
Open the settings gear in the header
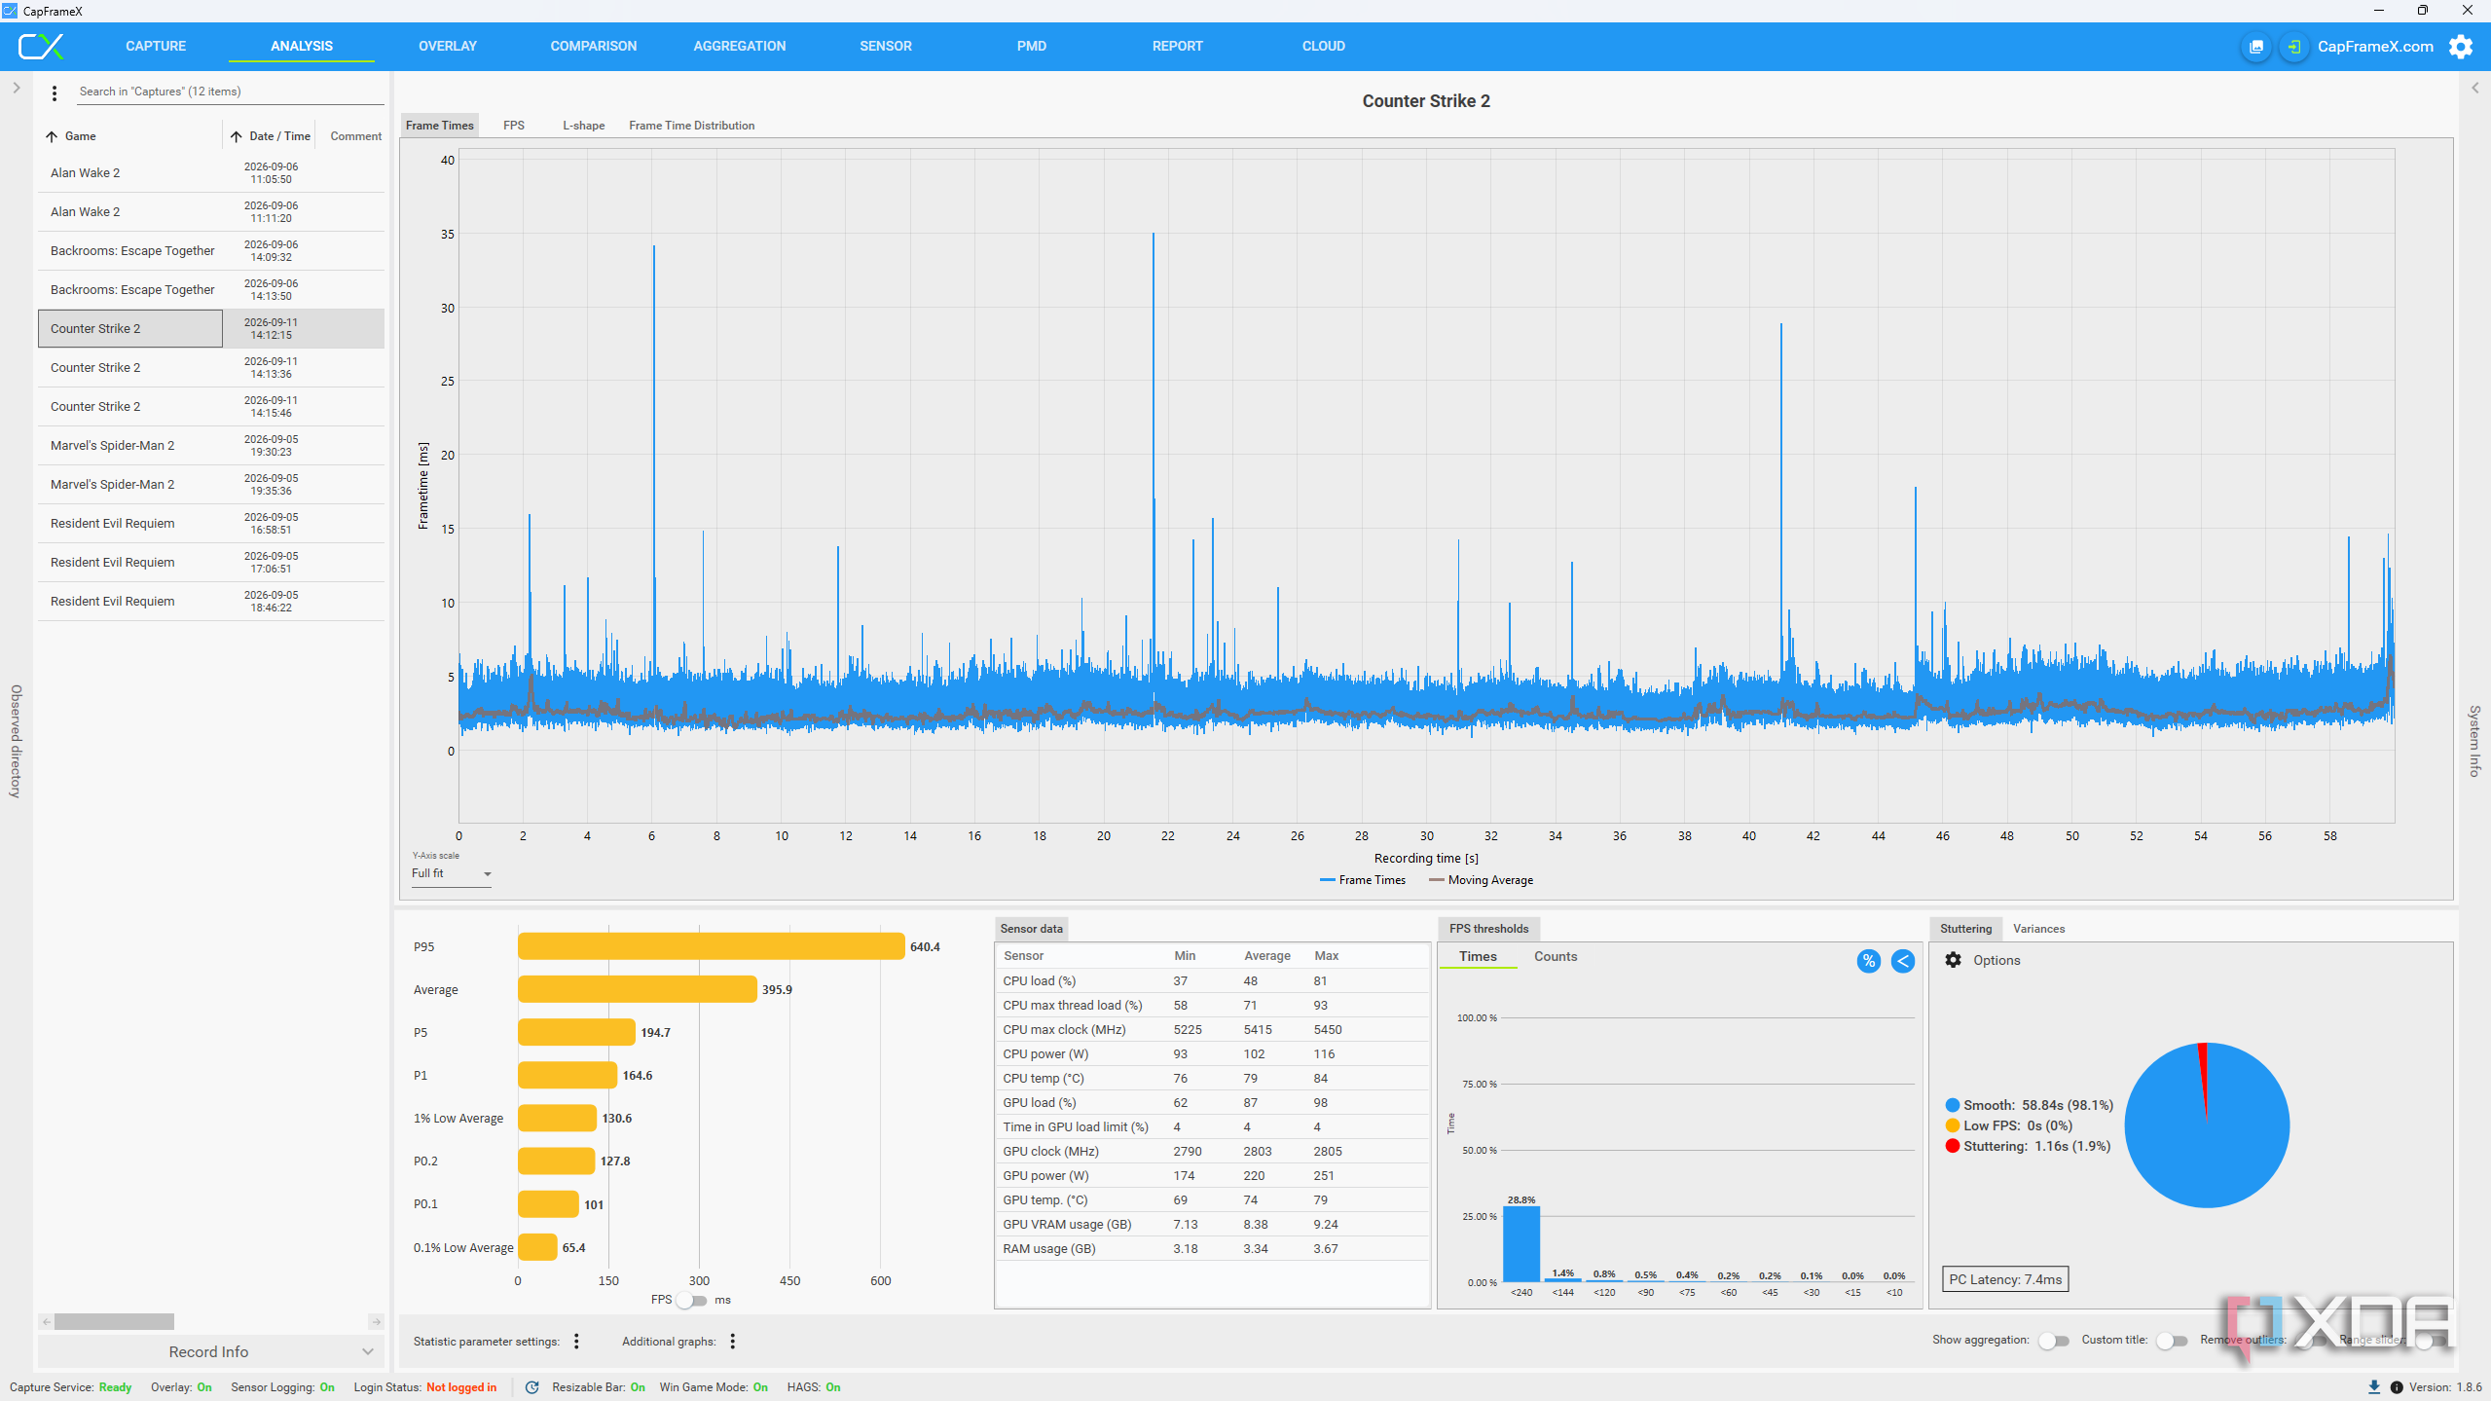click(2461, 47)
